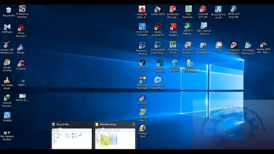Launch AutoCAD 2016 shortcut
Image resolution: width=274 pixels, height=154 pixels.
click(x=142, y=12)
